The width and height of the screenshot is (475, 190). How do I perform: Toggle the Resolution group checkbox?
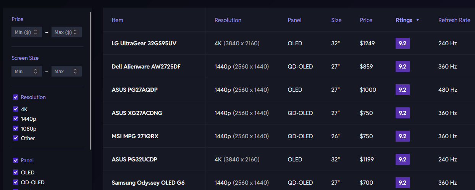tap(16, 97)
